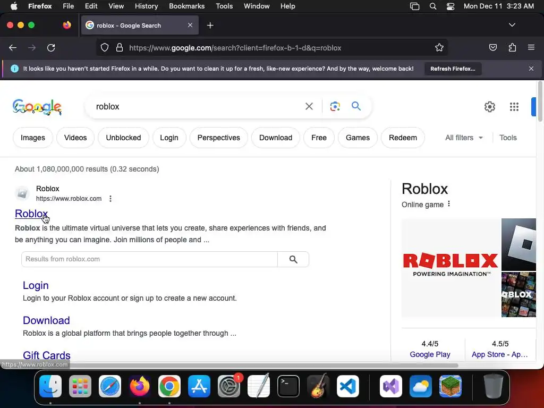The width and height of the screenshot is (544, 408).
Task: Click the horizontal scrollbar at page bottom
Action: [263, 365]
